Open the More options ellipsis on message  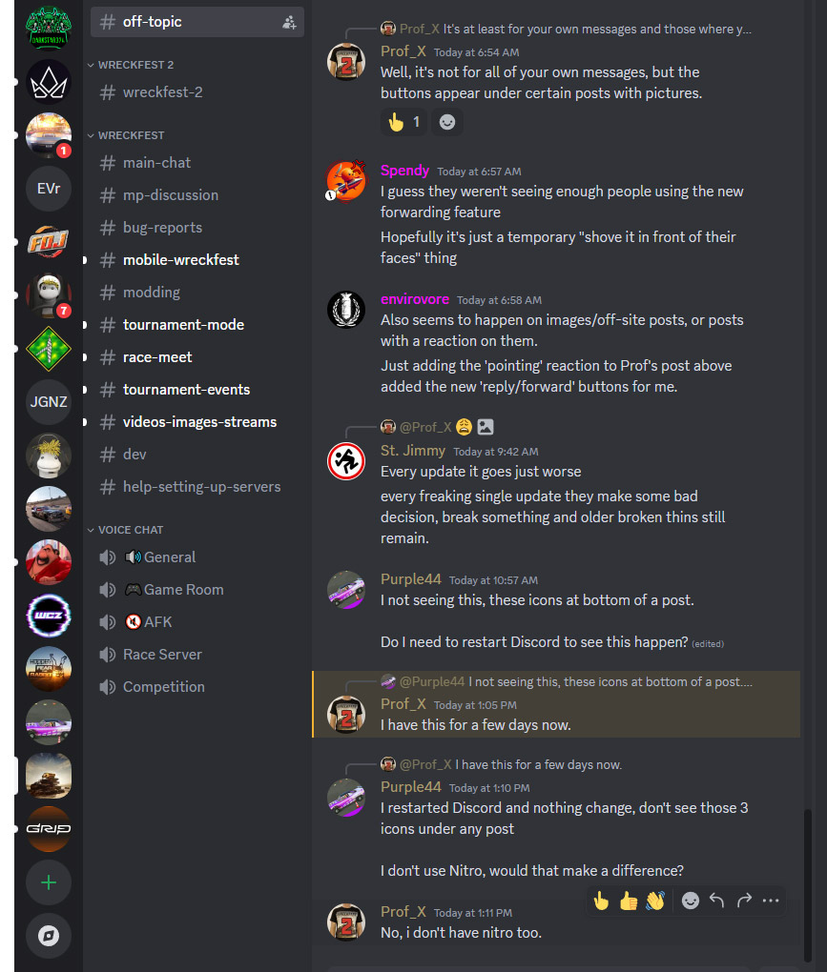tap(771, 901)
